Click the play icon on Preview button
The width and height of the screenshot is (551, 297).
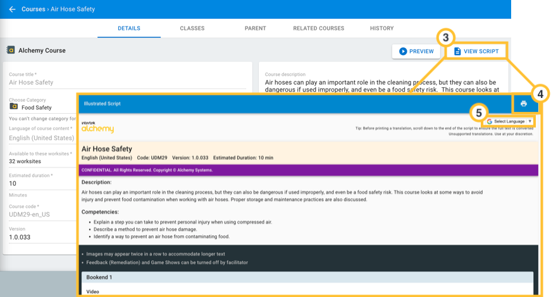point(403,51)
